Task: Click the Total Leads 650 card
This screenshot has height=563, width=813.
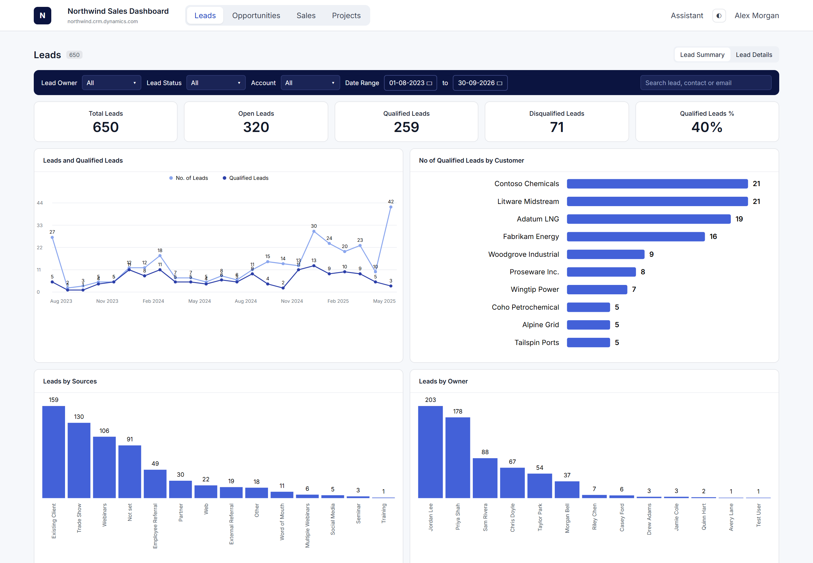Action: click(x=106, y=122)
